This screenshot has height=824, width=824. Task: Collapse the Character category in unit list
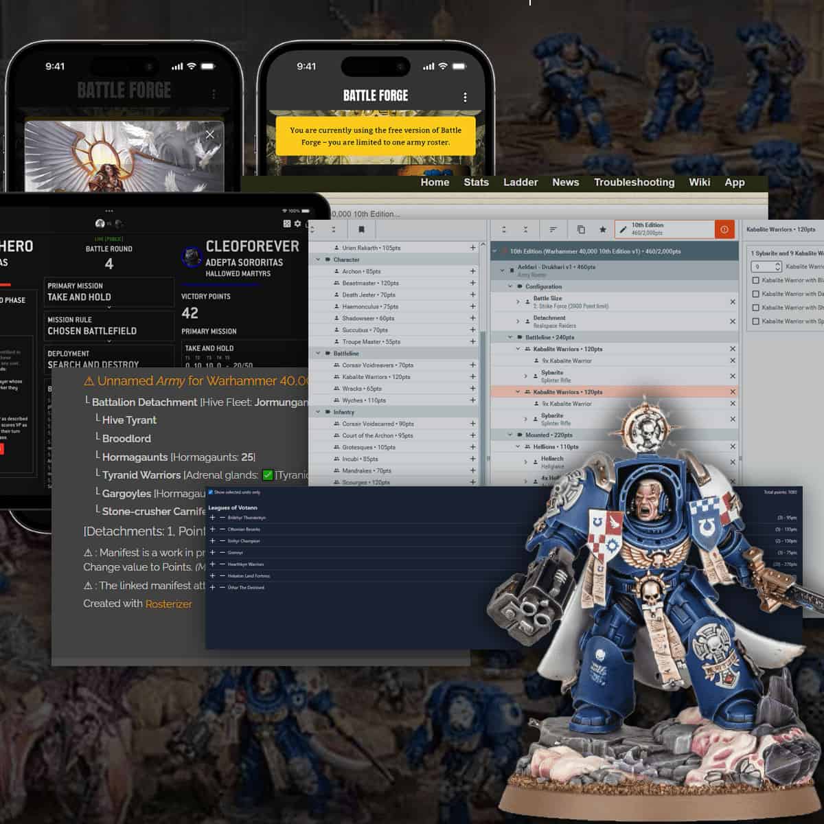click(318, 260)
